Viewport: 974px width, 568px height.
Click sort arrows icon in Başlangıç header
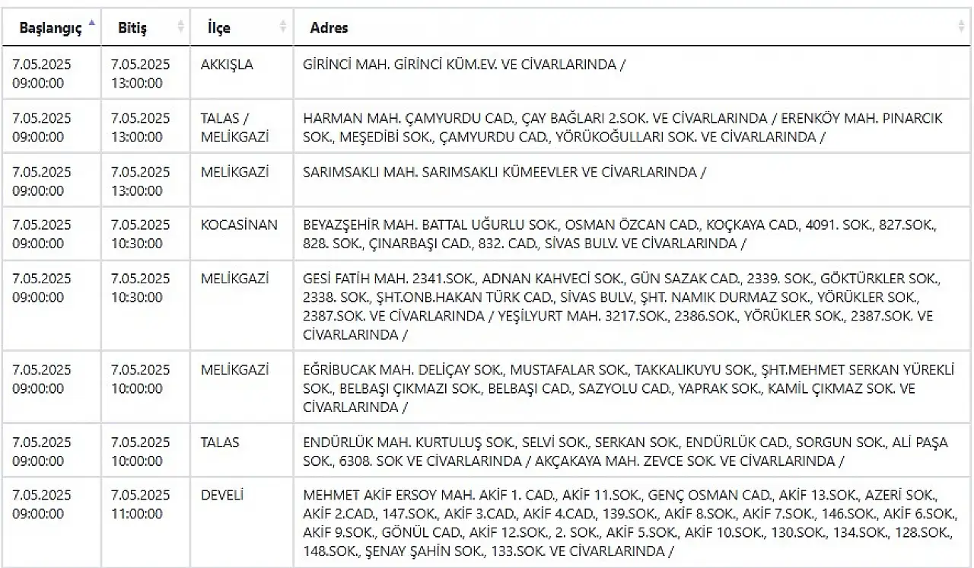92,24
